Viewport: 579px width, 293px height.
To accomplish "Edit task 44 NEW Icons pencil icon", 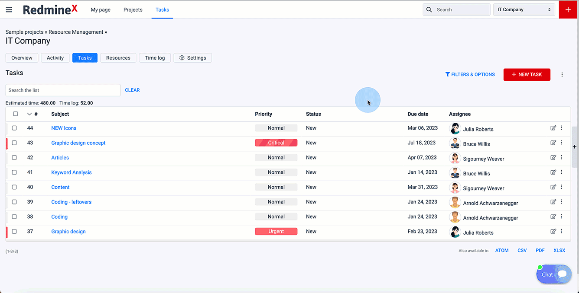I will 553,128.
